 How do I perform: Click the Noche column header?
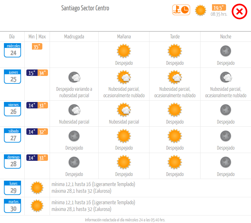point(226,37)
